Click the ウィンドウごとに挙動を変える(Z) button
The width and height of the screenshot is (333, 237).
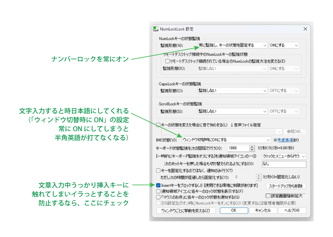(x=186, y=210)
